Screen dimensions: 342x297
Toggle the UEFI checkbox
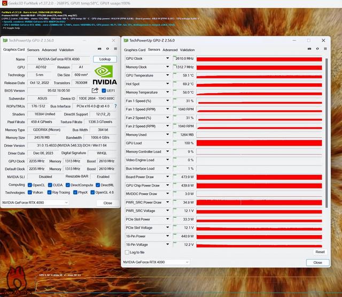(x=104, y=90)
